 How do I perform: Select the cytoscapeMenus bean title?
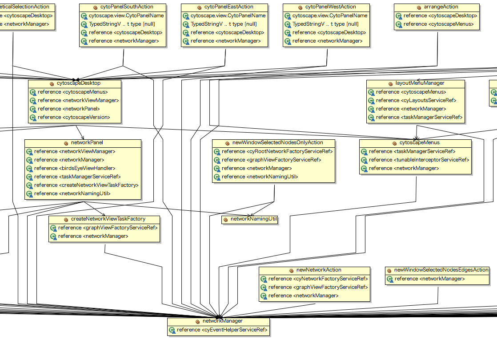point(419,143)
